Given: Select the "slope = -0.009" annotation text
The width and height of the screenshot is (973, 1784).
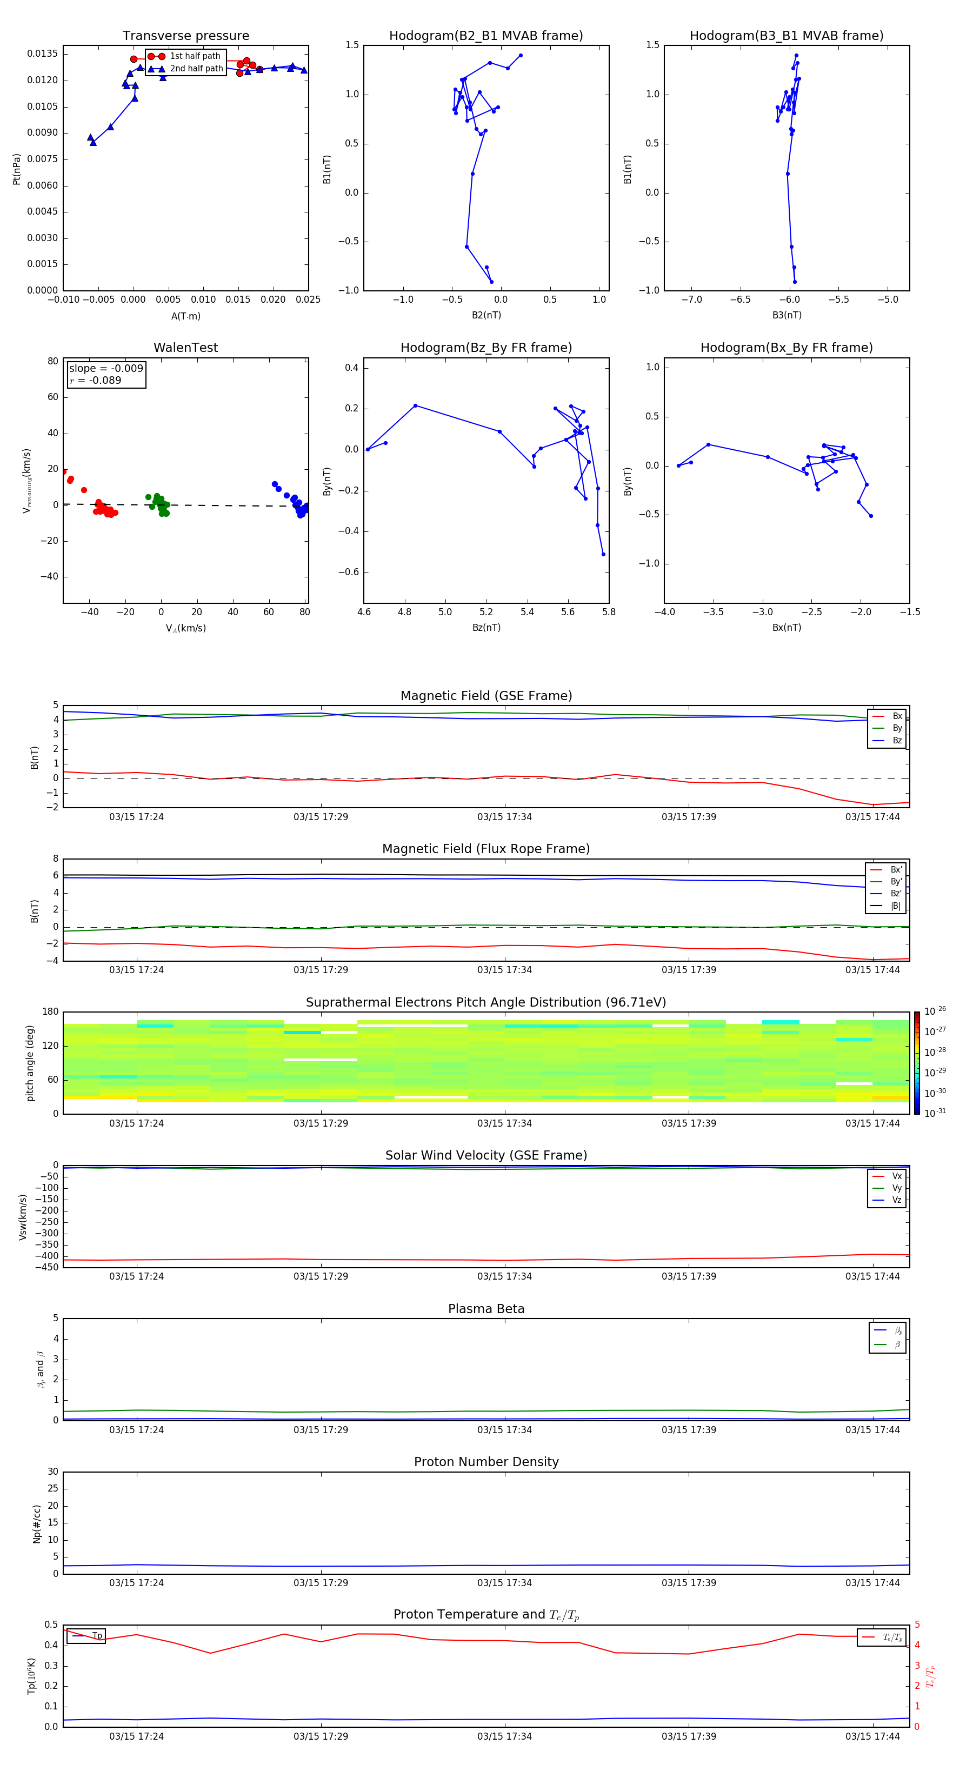Looking at the screenshot, I should [x=106, y=369].
